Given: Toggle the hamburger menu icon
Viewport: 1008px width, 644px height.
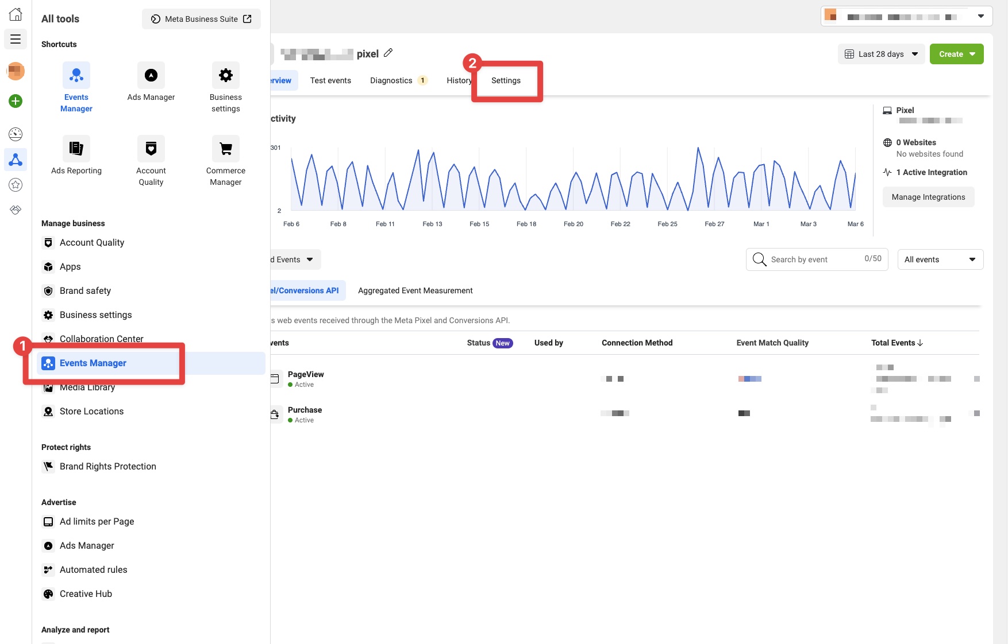Looking at the screenshot, I should (16, 39).
